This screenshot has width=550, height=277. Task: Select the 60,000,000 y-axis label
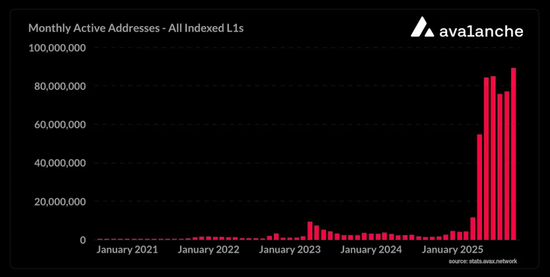pyautogui.click(x=59, y=125)
